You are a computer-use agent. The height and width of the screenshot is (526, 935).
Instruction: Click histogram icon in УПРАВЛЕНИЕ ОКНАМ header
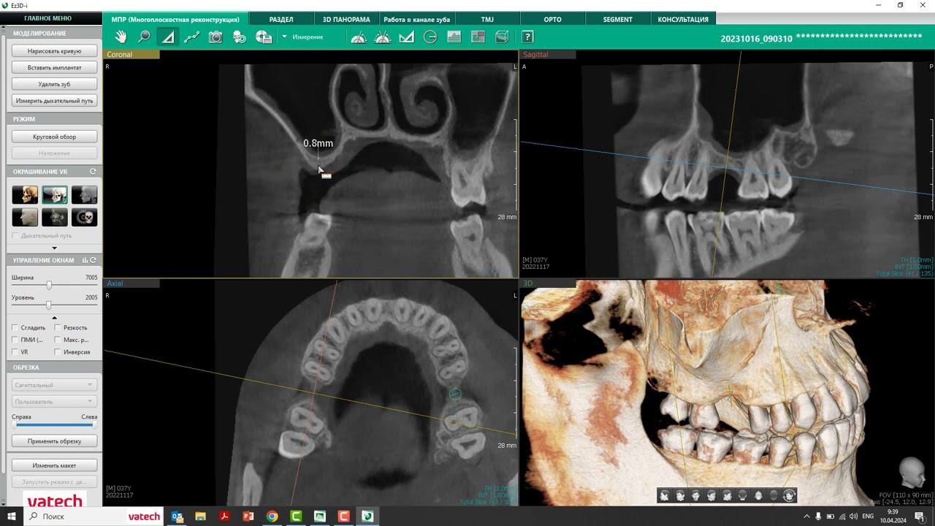(85, 260)
